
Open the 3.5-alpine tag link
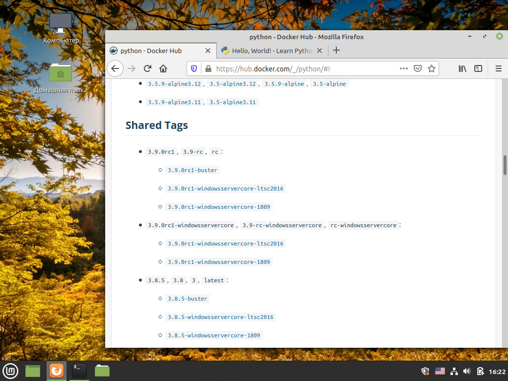329,84
